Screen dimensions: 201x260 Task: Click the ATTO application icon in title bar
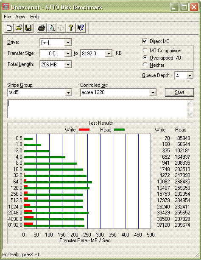coord(6,7)
